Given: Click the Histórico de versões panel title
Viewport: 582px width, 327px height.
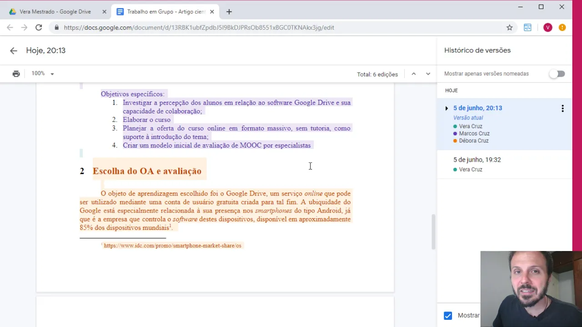Looking at the screenshot, I should tap(477, 50).
